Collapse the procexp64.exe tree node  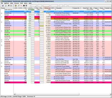coord(2,13)
